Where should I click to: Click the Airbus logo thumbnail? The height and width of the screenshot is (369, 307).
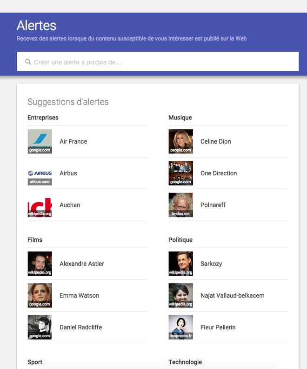tap(40, 173)
